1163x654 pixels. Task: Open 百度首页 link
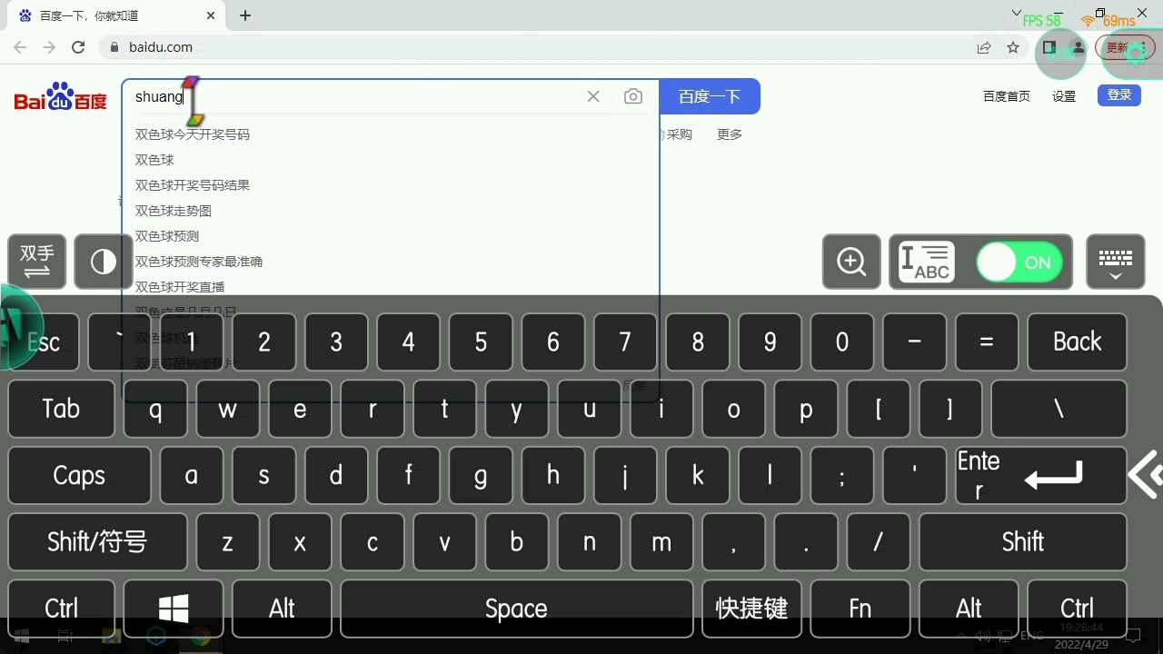pos(1007,96)
